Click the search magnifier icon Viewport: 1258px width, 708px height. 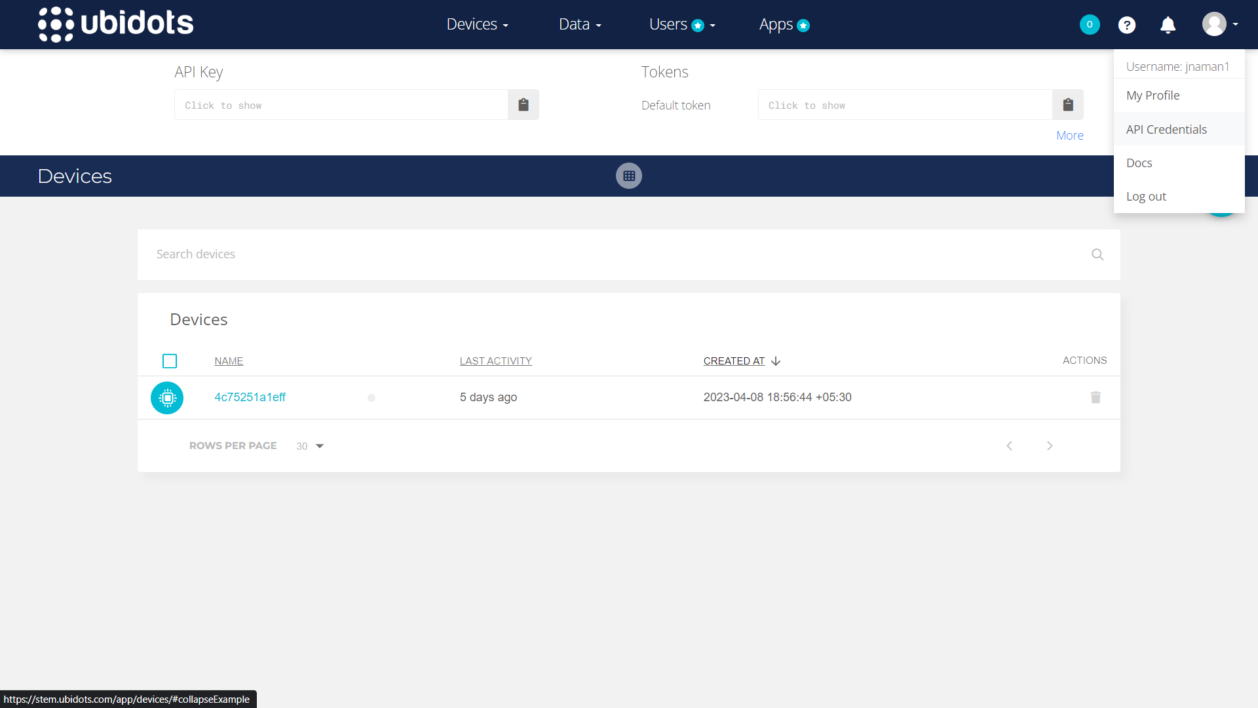click(x=1097, y=254)
